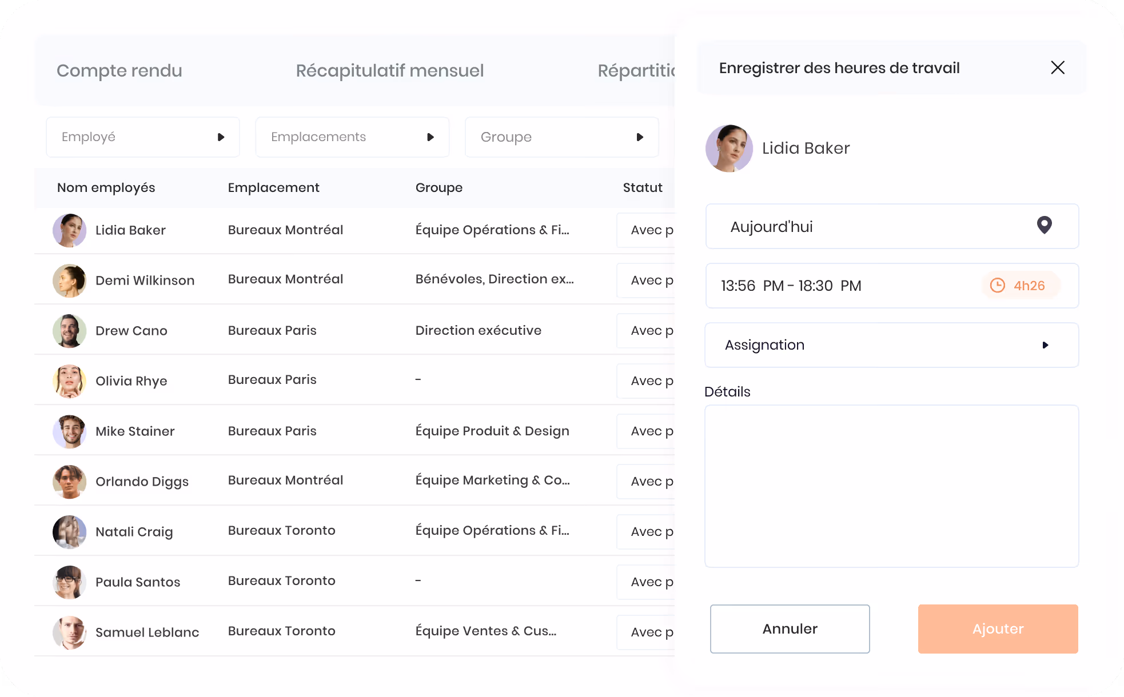
Task: Click Lidia Baker name in side panel
Action: (x=806, y=149)
